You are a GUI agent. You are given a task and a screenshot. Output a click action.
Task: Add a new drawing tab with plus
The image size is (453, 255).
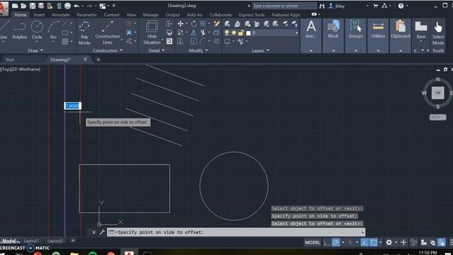pos(98,59)
